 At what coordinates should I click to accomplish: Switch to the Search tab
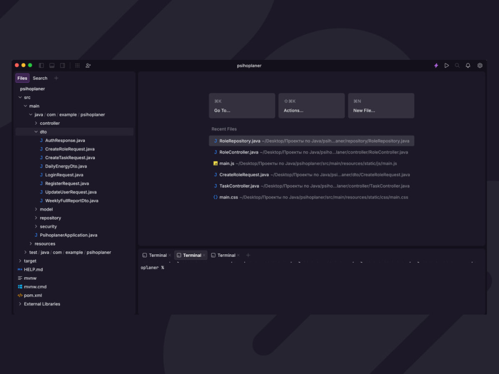(40, 78)
